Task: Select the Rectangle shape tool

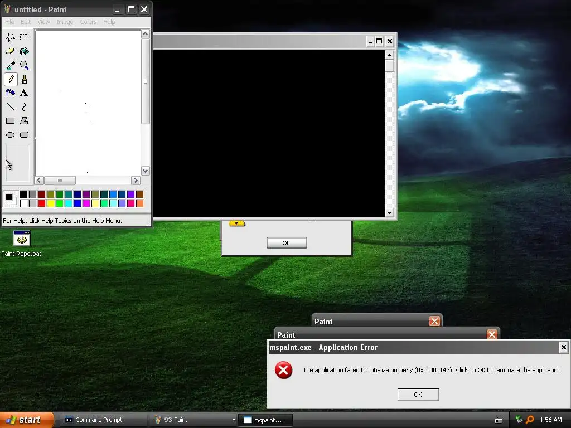Action: tap(10, 121)
